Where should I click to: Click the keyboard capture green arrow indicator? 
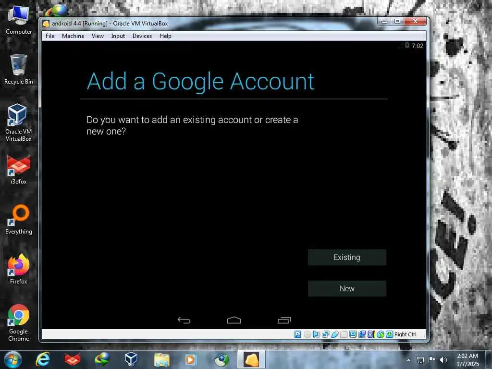point(389,334)
